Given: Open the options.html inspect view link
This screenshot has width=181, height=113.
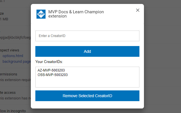Looking at the screenshot, I should 13,56.
